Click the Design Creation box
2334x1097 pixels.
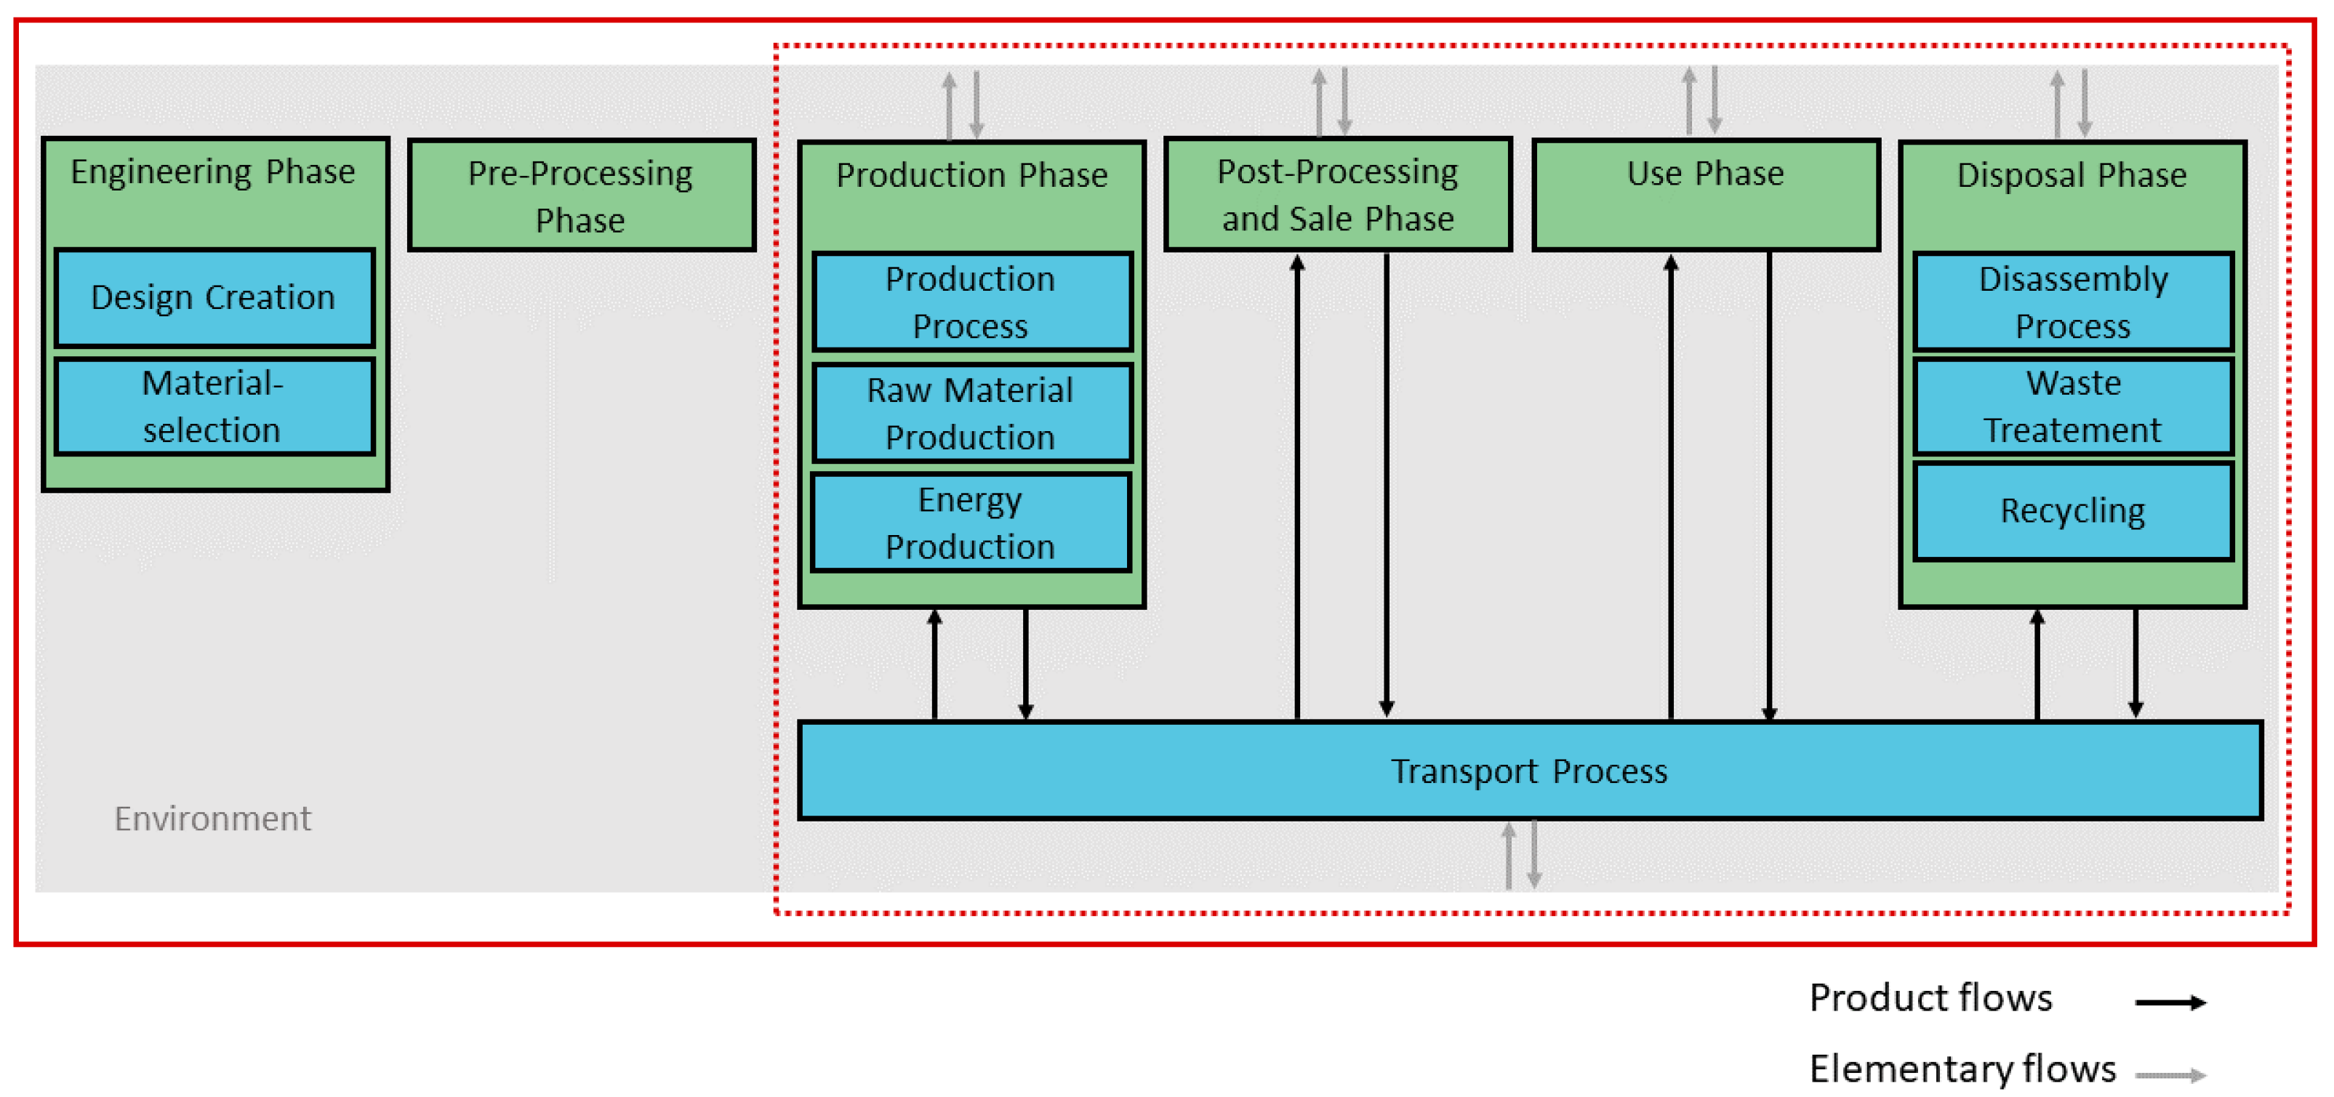click(x=214, y=298)
